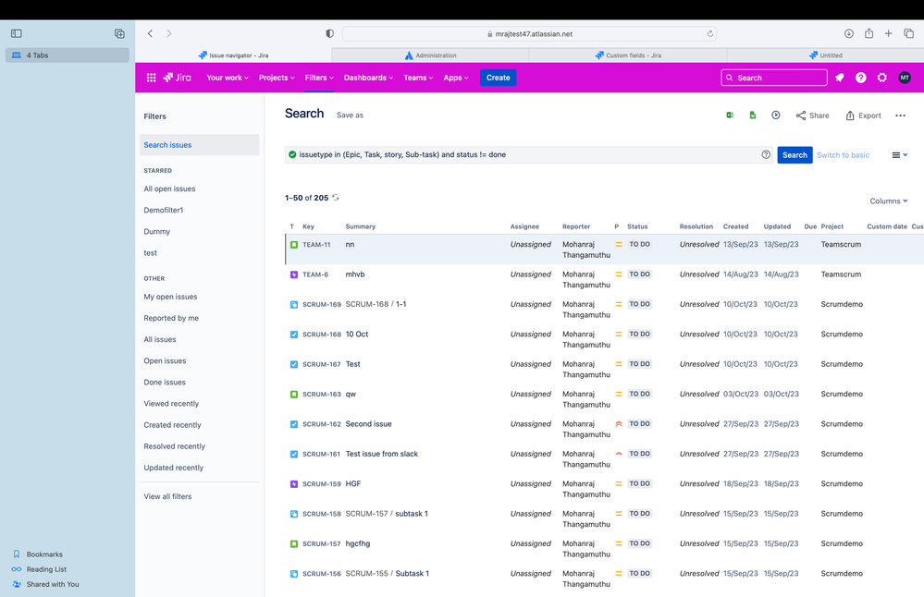Open JQL syntax help icon
The height and width of the screenshot is (597, 924).
(766, 155)
